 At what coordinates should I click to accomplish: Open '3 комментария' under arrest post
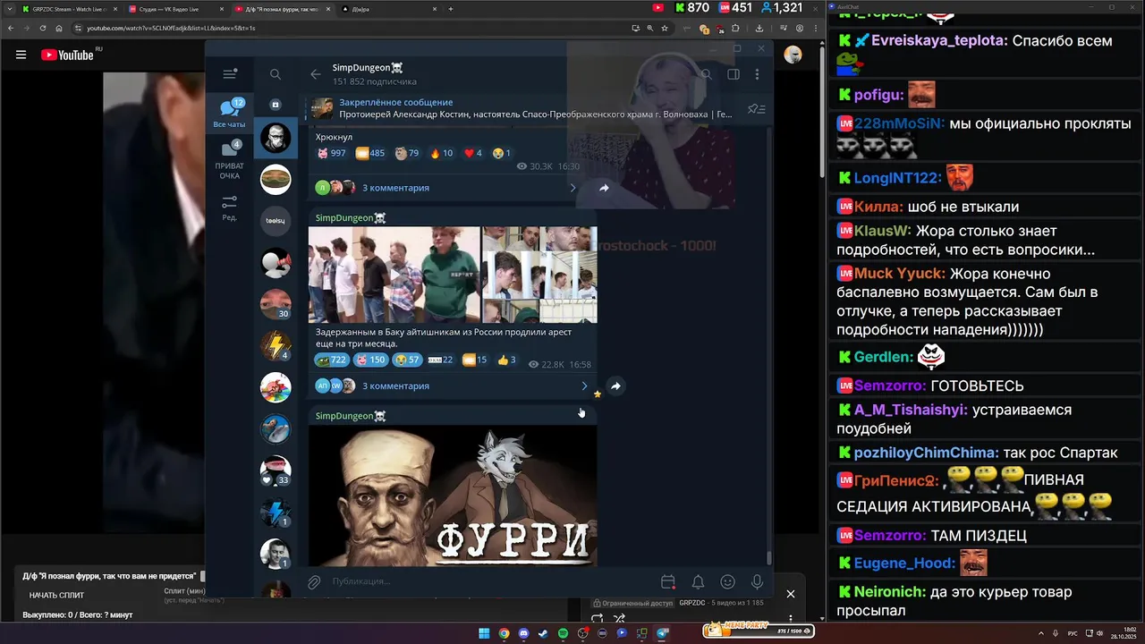click(x=395, y=386)
